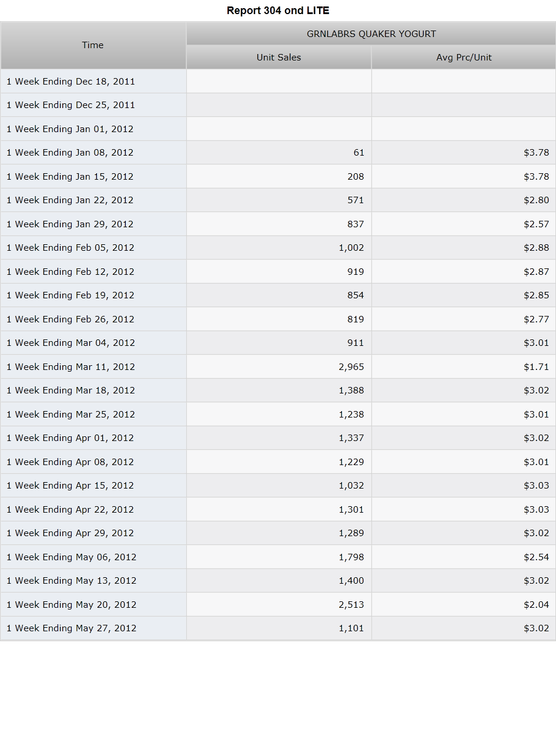This screenshot has height=754, width=556.
Task: Click the Avg Prc/Unit column header
Action: 464,58
